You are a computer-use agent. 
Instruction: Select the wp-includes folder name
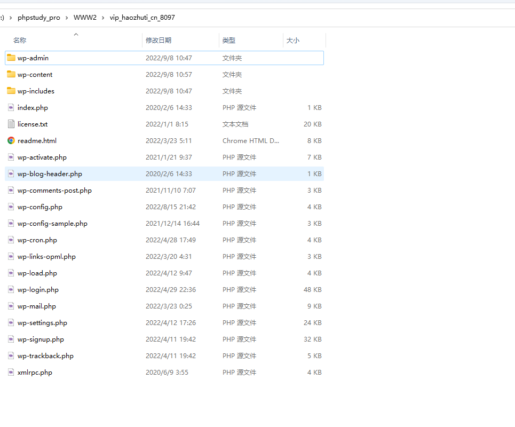pos(36,91)
